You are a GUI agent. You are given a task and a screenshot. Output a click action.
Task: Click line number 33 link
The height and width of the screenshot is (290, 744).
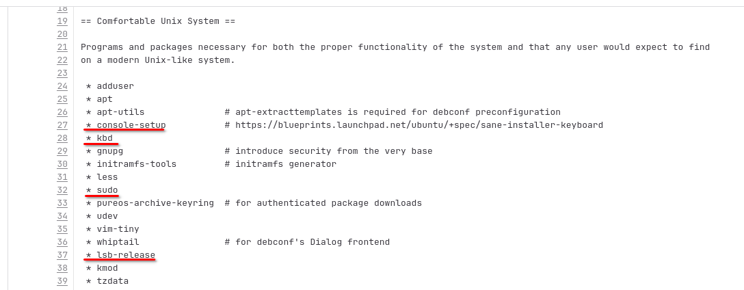[x=62, y=203]
